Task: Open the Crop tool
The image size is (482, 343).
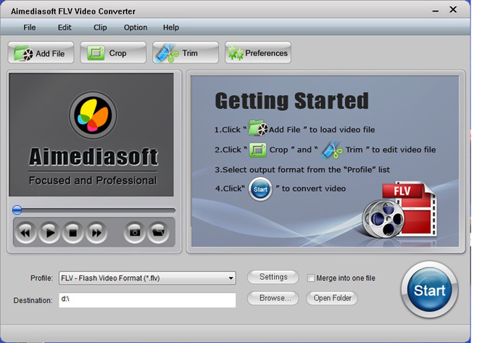Action: [113, 53]
